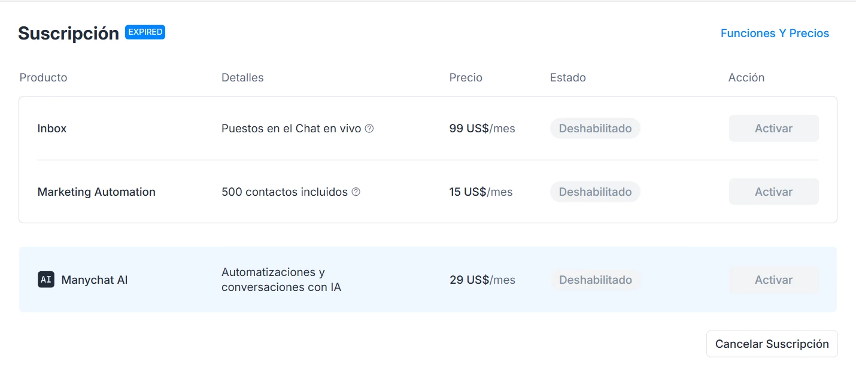
Task: Click the 99 US$/mes price
Action: pyautogui.click(x=482, y=128)
